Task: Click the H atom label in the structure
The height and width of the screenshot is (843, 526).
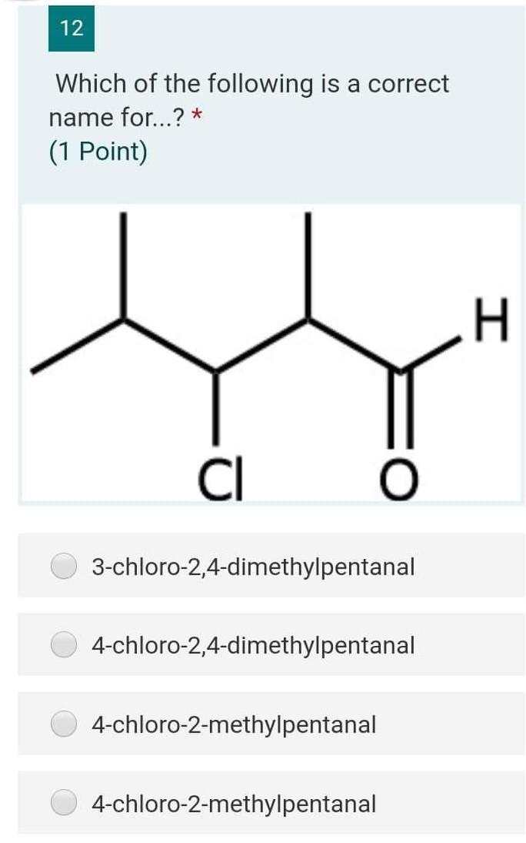Action: pos(491,316)
